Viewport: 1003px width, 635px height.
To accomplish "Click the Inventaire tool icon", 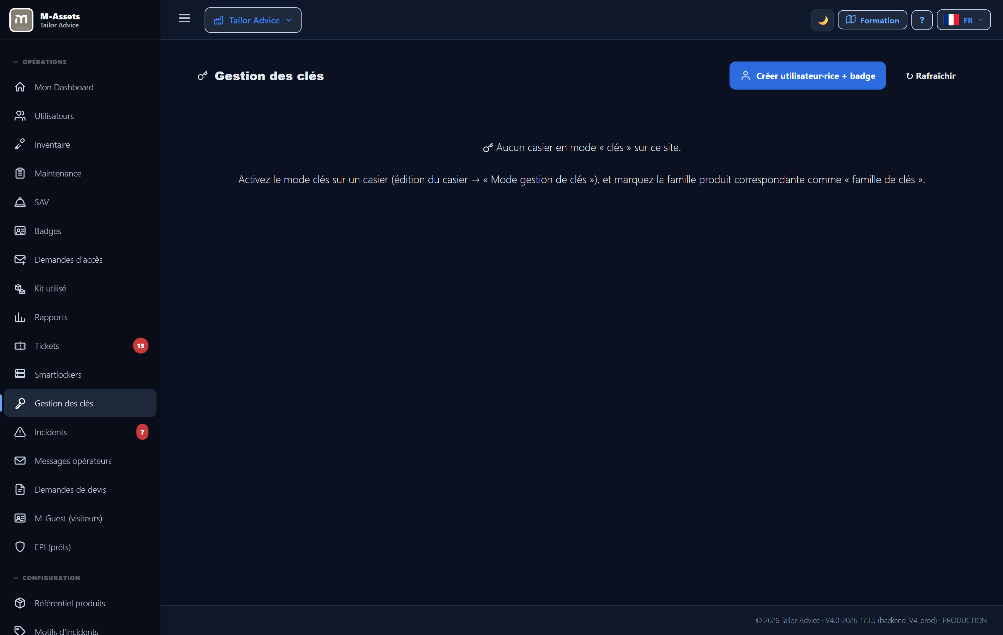I will [x=20, y=144].
